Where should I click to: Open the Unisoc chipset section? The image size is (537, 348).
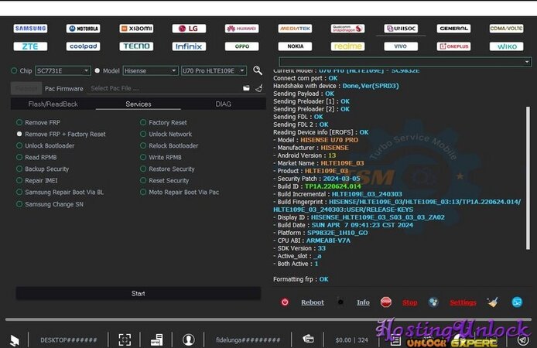tap(400, 29)
